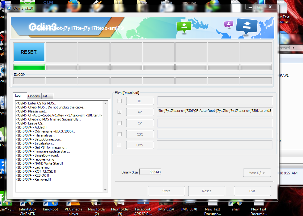
Task: Click the Exit button
Action: tap(252, 191)
